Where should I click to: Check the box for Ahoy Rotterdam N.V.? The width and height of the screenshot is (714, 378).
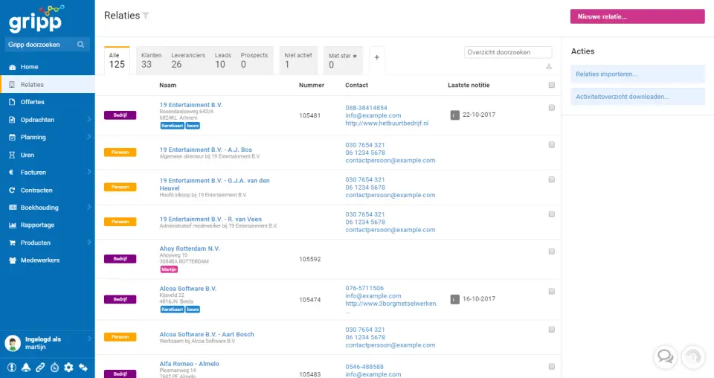pyautogui.click(x=551, y=252)
